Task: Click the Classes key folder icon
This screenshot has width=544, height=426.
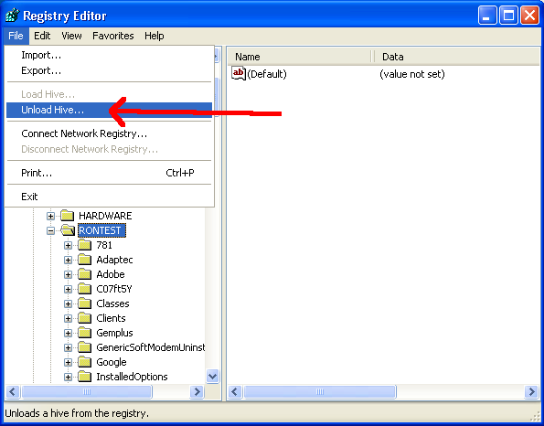Action: 85,304
